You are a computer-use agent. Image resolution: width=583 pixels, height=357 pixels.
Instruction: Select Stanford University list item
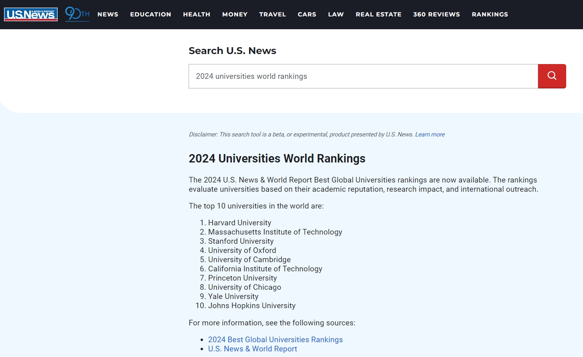tap(241, 241)
